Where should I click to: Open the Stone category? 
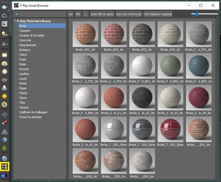point(23,98)
